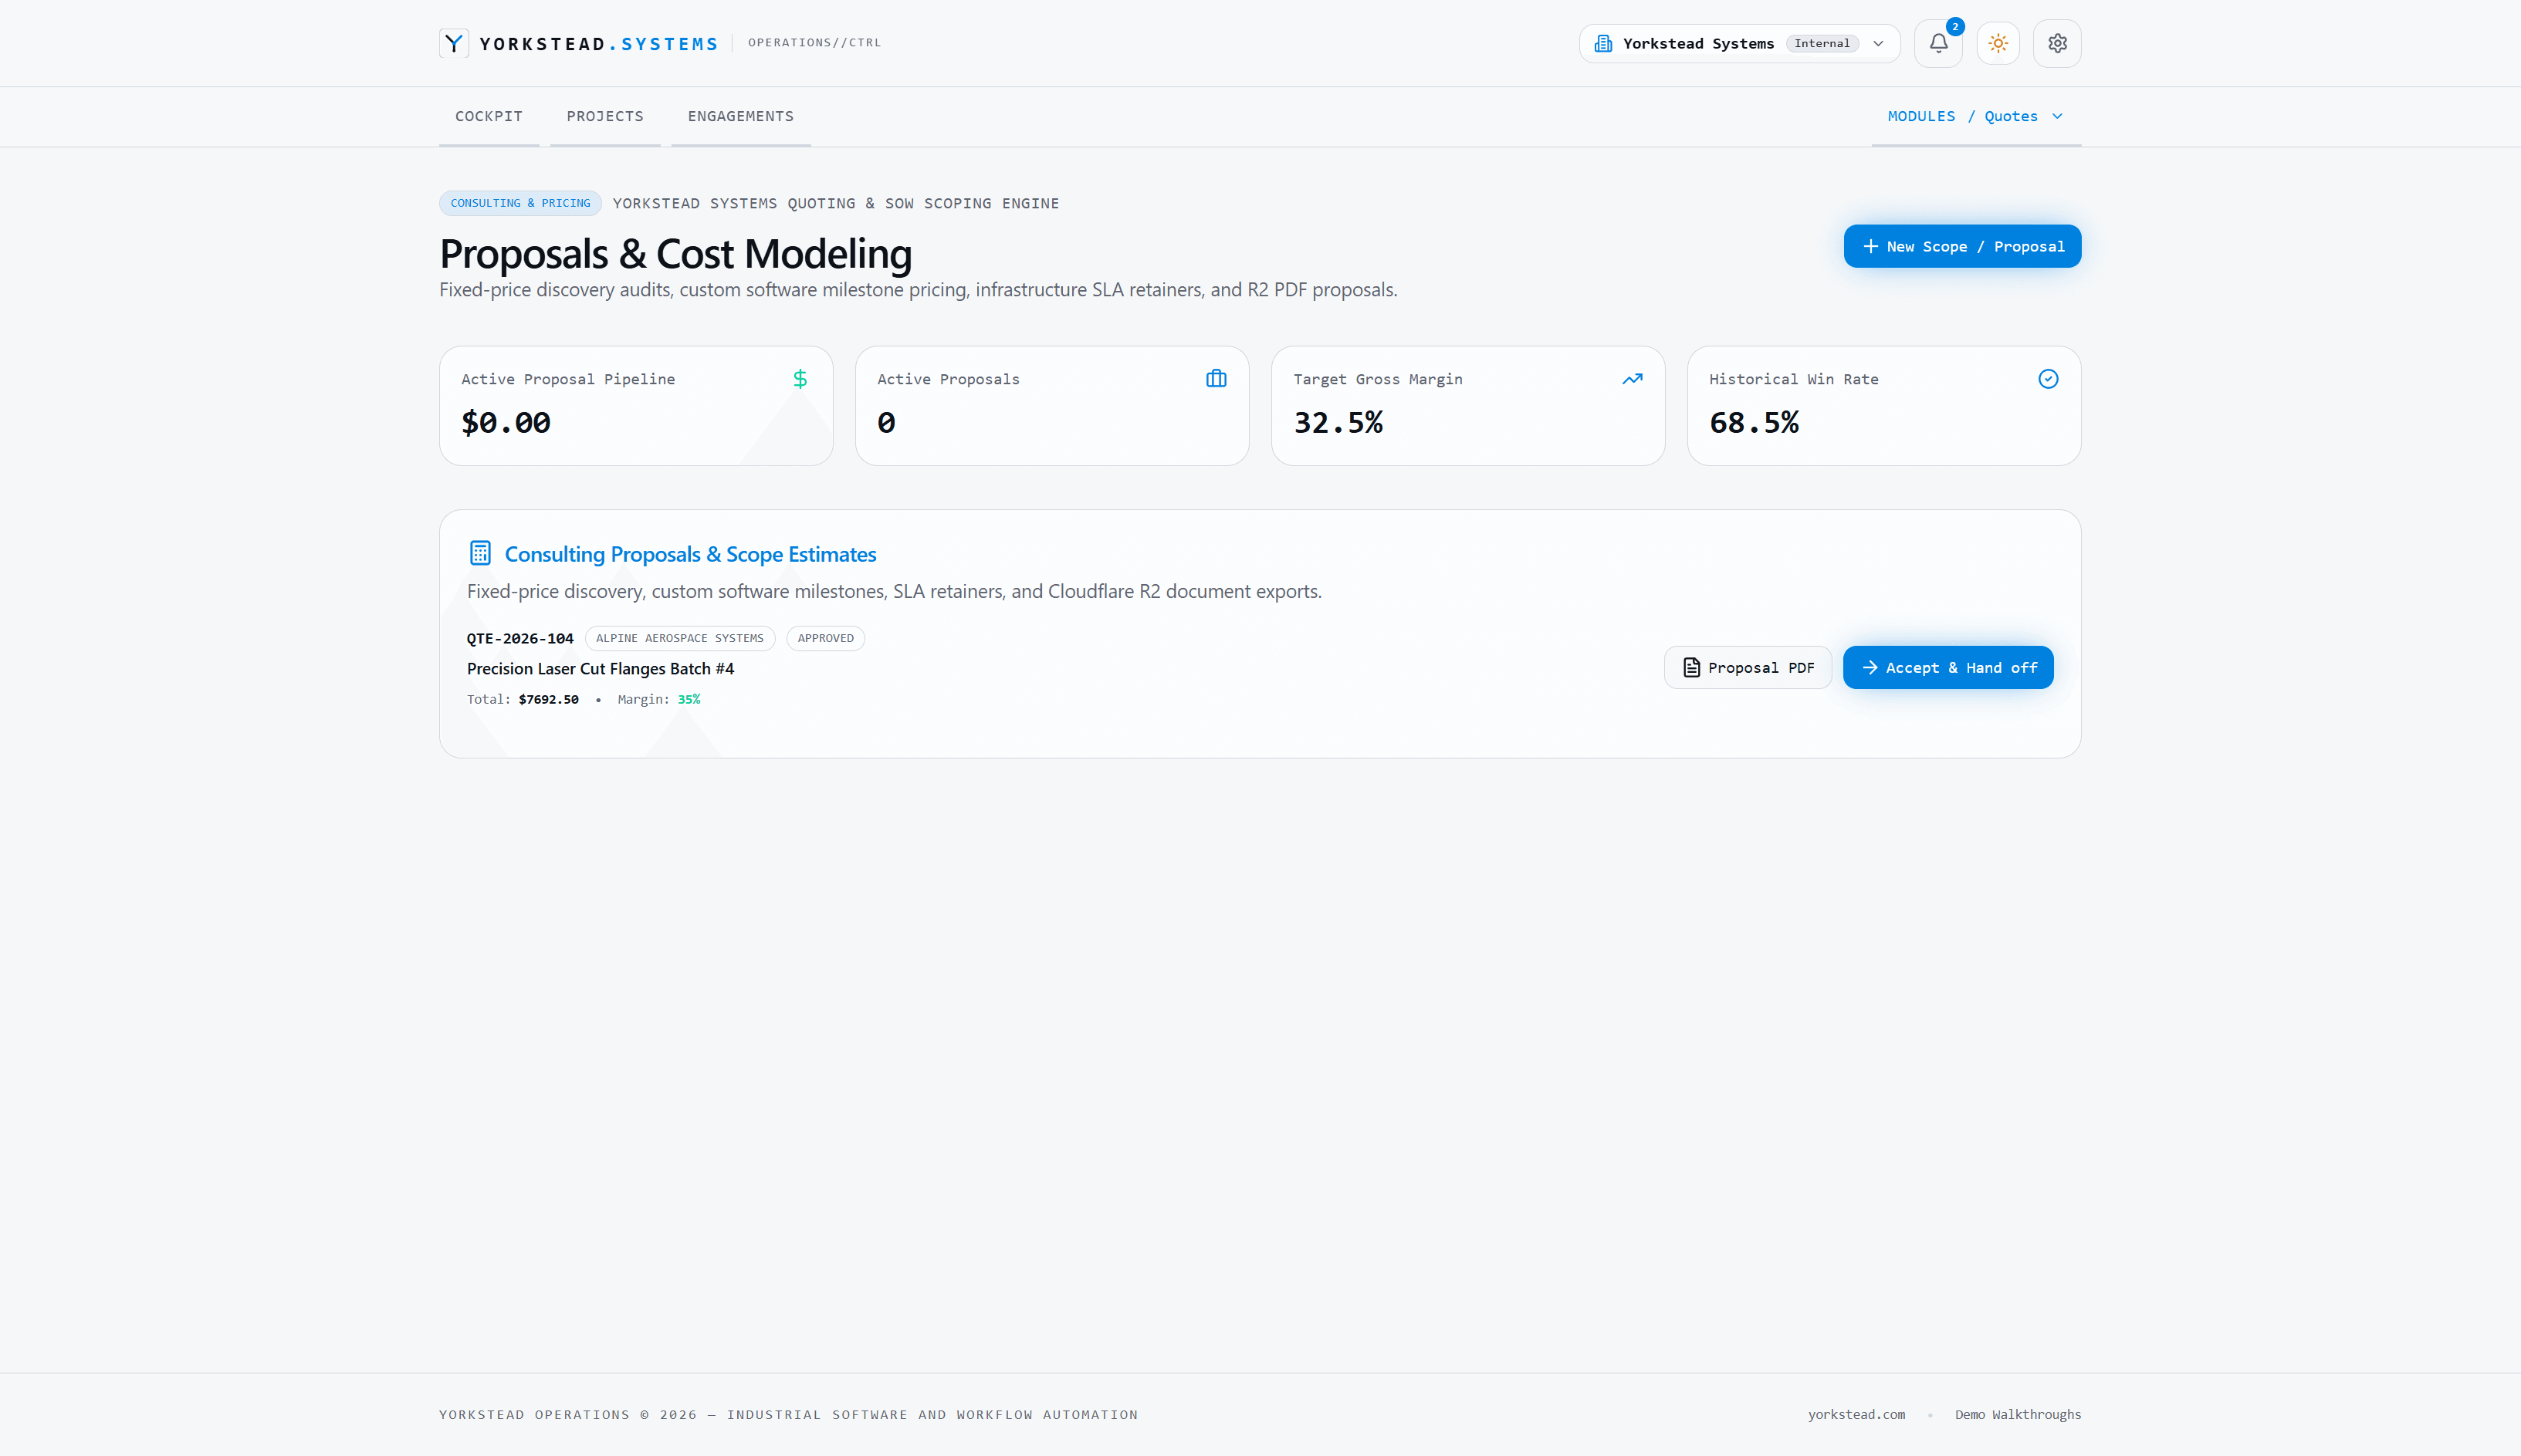Image resolution: width=2521 pixels, height=1456 pixels.
Task: Open the yorkstead.com footer link
Action: click(1856, 1414)
